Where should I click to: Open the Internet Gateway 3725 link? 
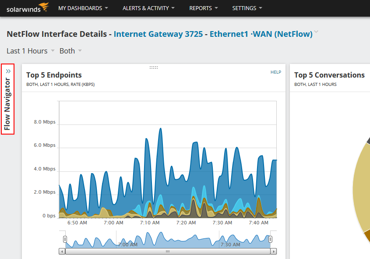158,34
